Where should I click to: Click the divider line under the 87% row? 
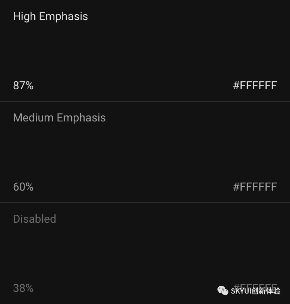145,101
